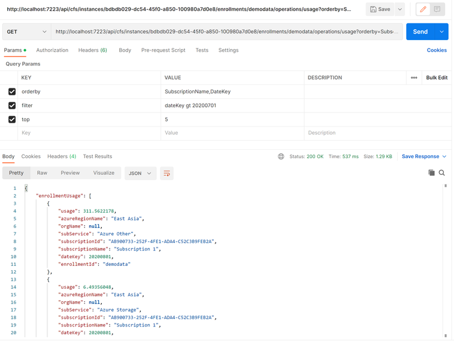
Task: Open the Pre-request Script tab
Action: [164, 50]
